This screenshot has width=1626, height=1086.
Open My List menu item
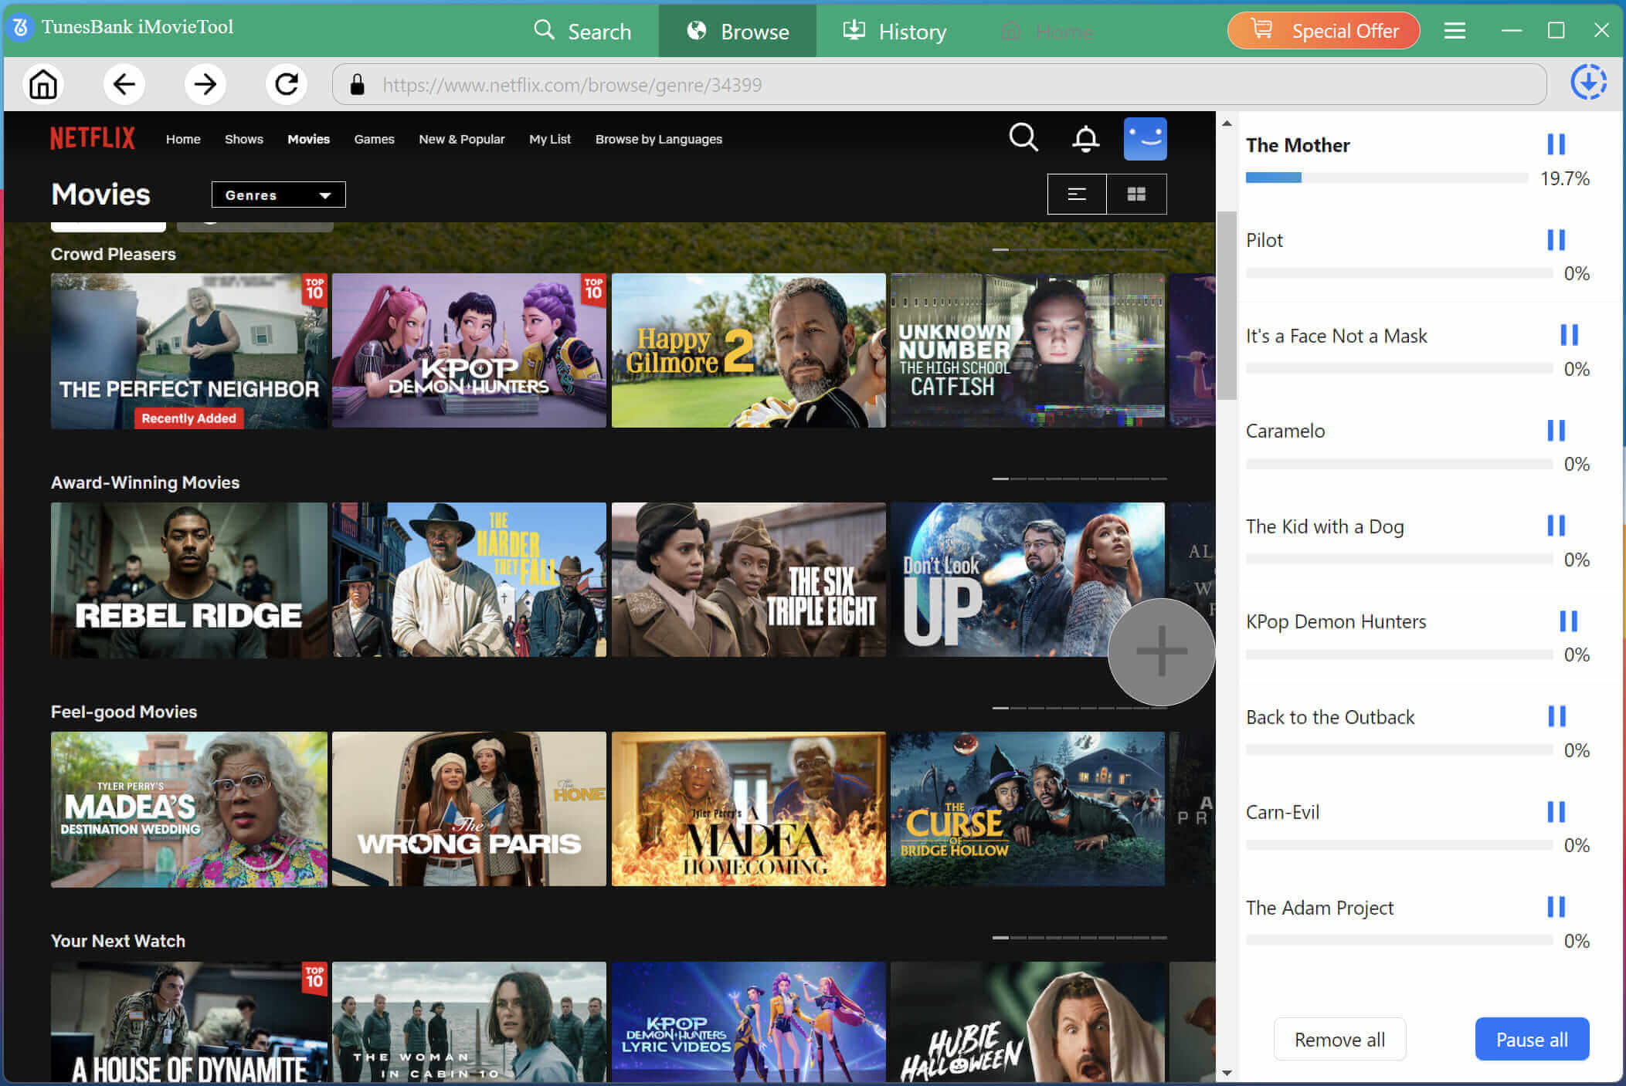click(x=550, y=139)
